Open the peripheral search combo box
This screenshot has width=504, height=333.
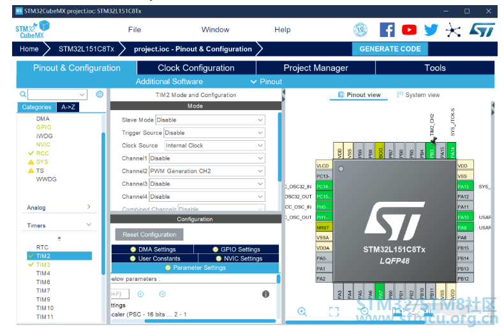click(x=57, y=94)
